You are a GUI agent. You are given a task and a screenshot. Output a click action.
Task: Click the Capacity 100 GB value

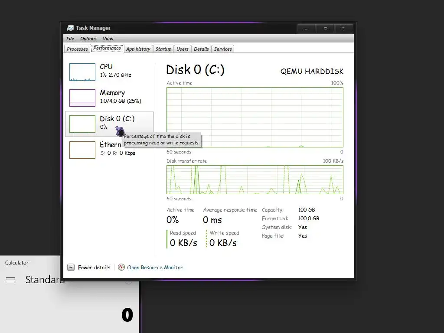pos(307,210)
